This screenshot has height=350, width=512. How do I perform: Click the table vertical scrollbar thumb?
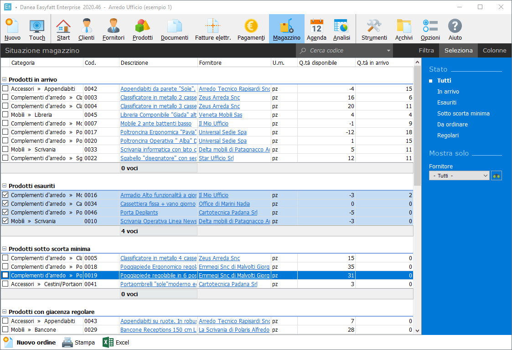[417, 126]
